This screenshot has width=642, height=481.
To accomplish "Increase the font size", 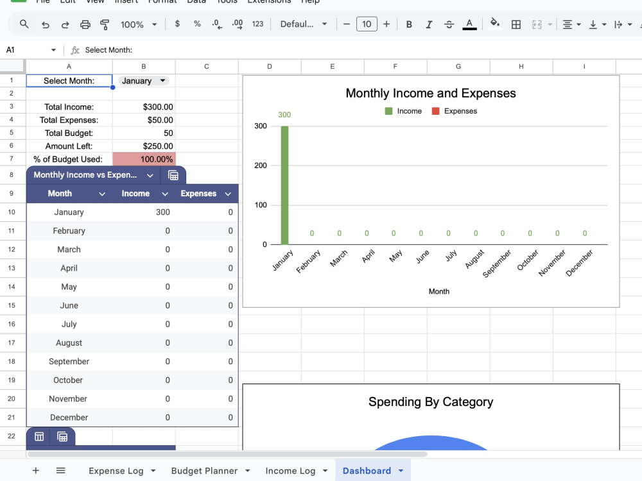I will coord(386,24).
